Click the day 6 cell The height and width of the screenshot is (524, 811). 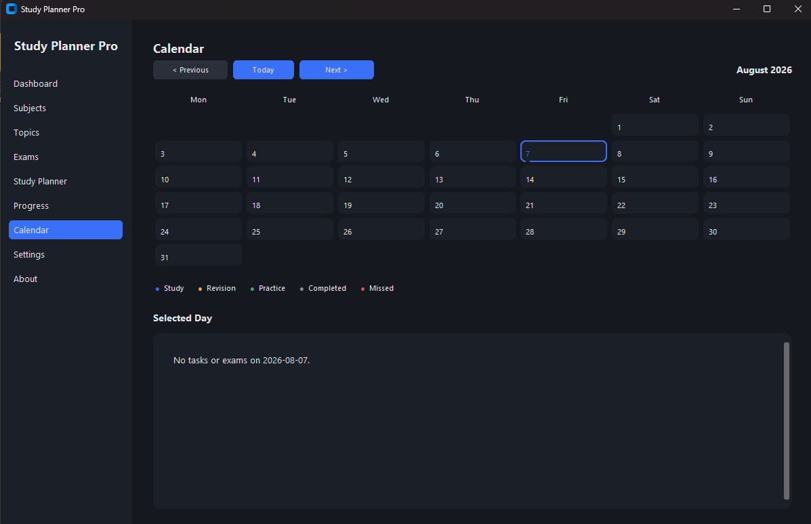click(x=473, y=152)
